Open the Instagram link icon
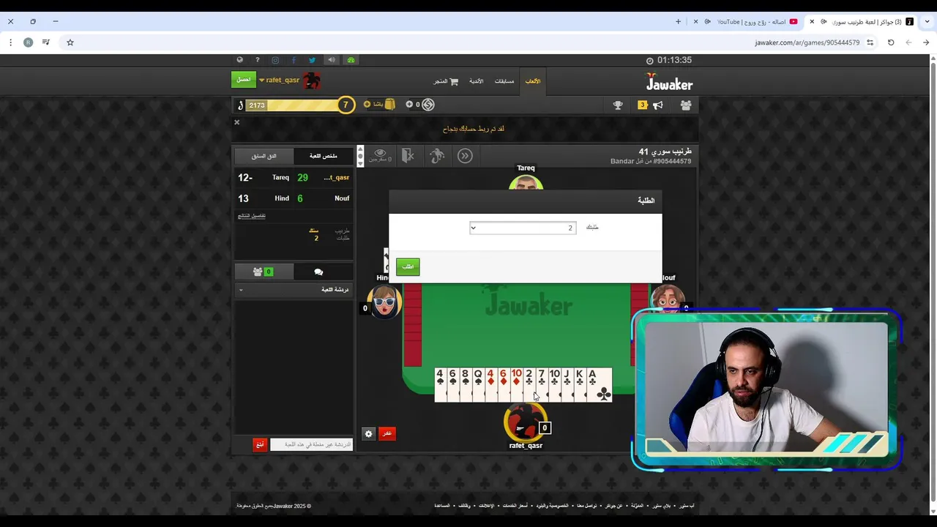The image size is (937, 527). click(275, 60)
